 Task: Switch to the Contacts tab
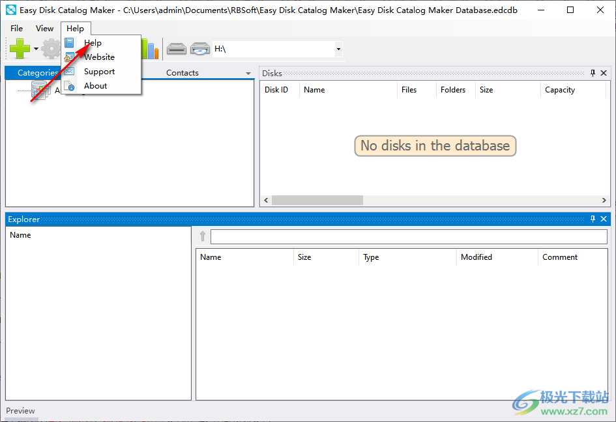pos(183,73)
